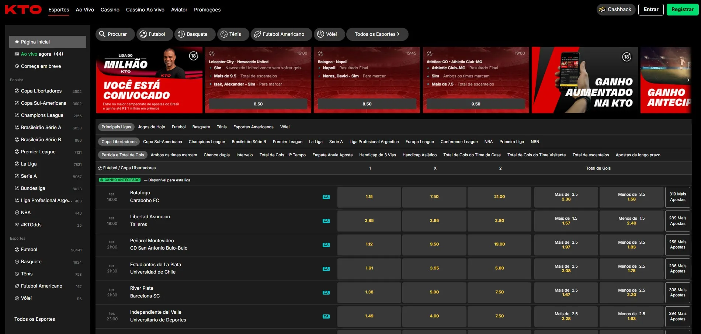Select the Basquete ball icon in top filter
This screenshot has height=334, width=701.
(181, 34)
